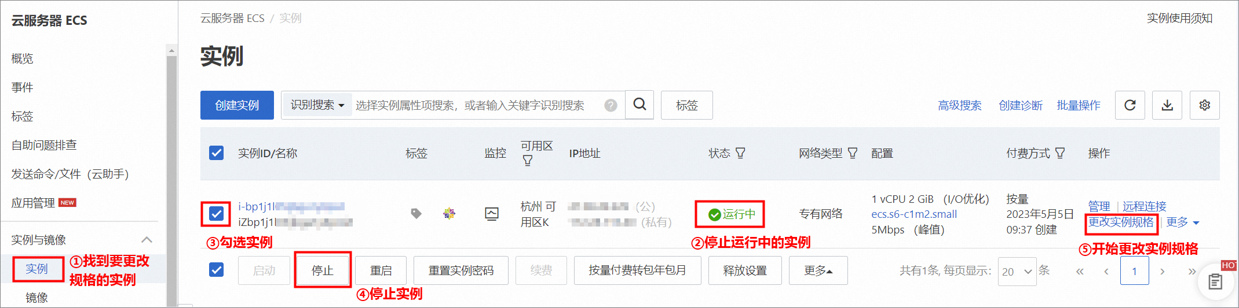Viewport: 1239px width, 308px height.
Task: Open the monitoring chart icon
Action: [x=492, y=214]
